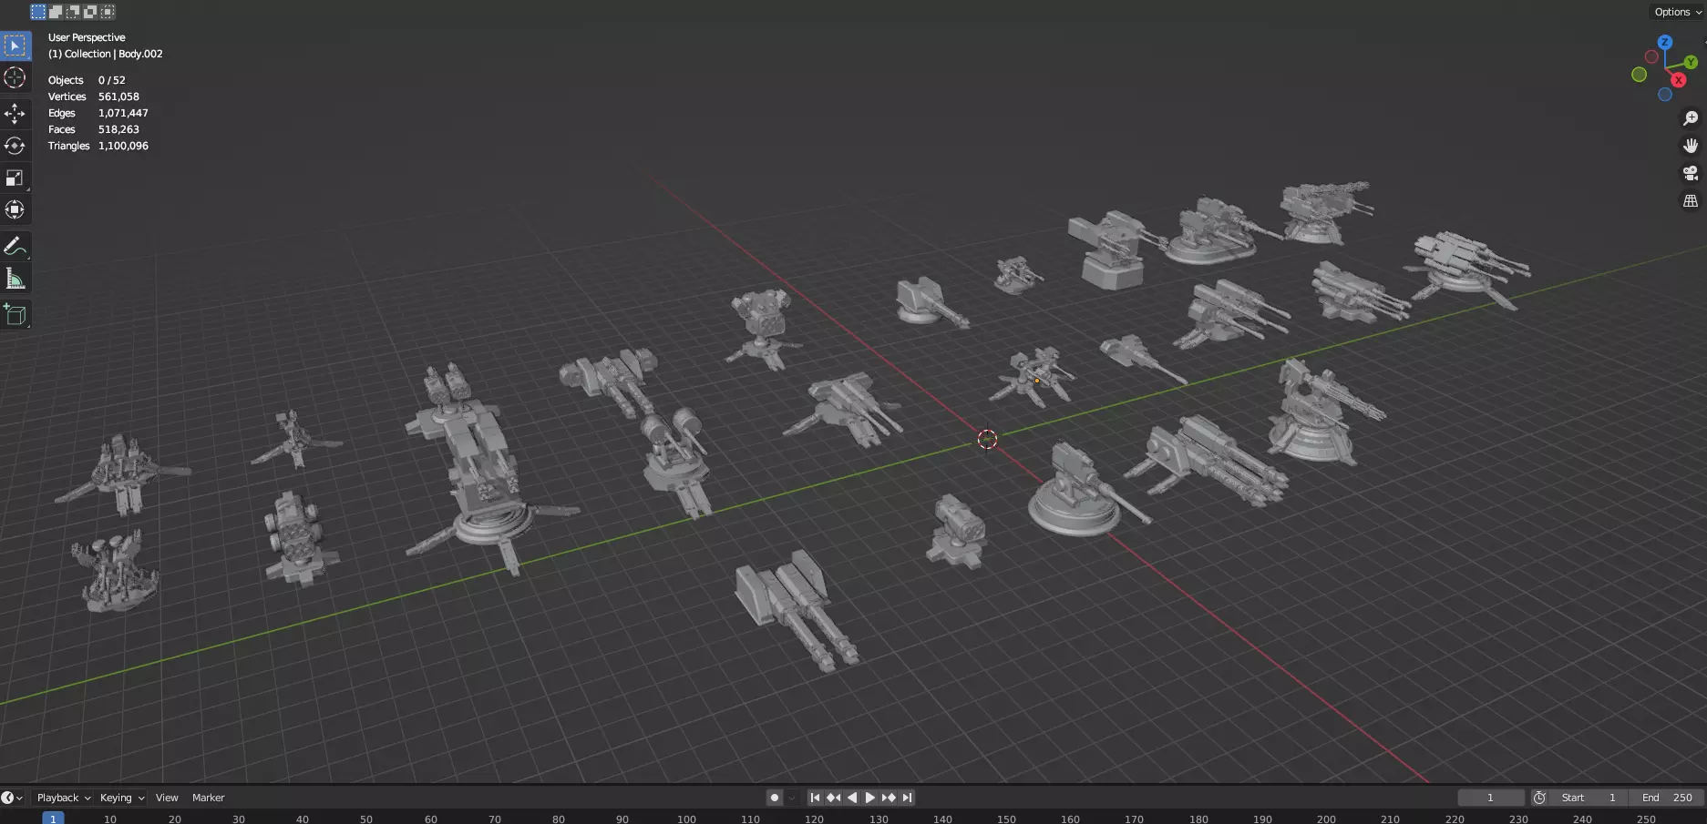Click the Vertices count 561,058
The height and width of the screenshot is (824, 1707).
(x=118, y=97)
